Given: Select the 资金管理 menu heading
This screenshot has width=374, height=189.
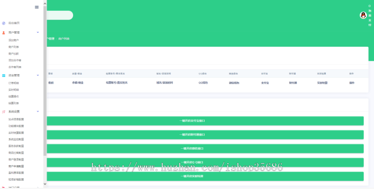Looking at the screenshot, I should coord(14,75).
